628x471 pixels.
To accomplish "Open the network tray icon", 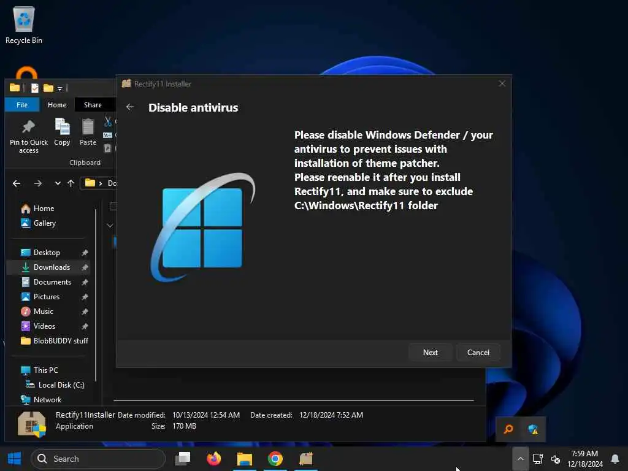I will 538,459.
